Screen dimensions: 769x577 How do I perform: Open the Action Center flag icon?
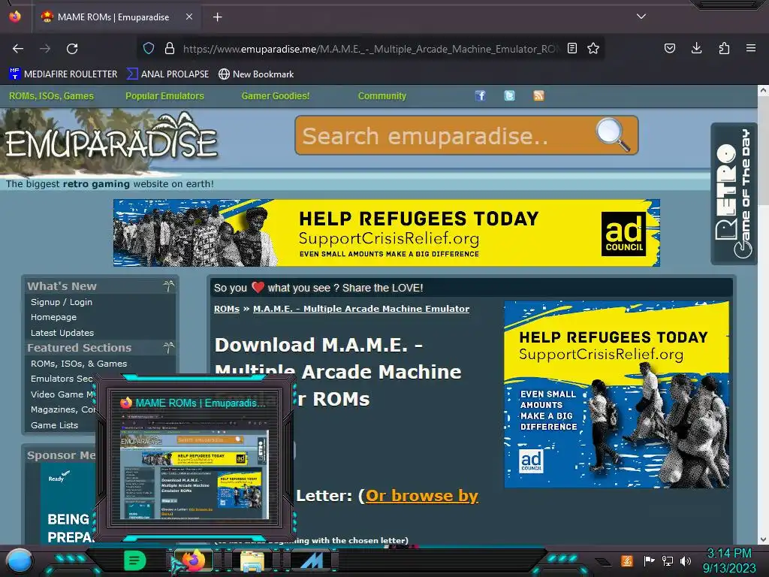pos(649,560)
